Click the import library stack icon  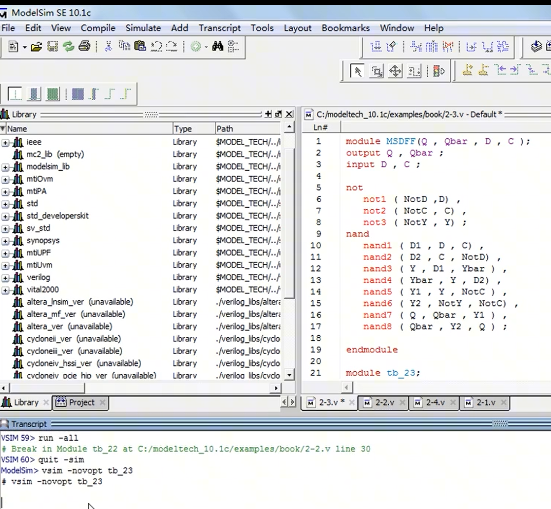tap(536, 46)
